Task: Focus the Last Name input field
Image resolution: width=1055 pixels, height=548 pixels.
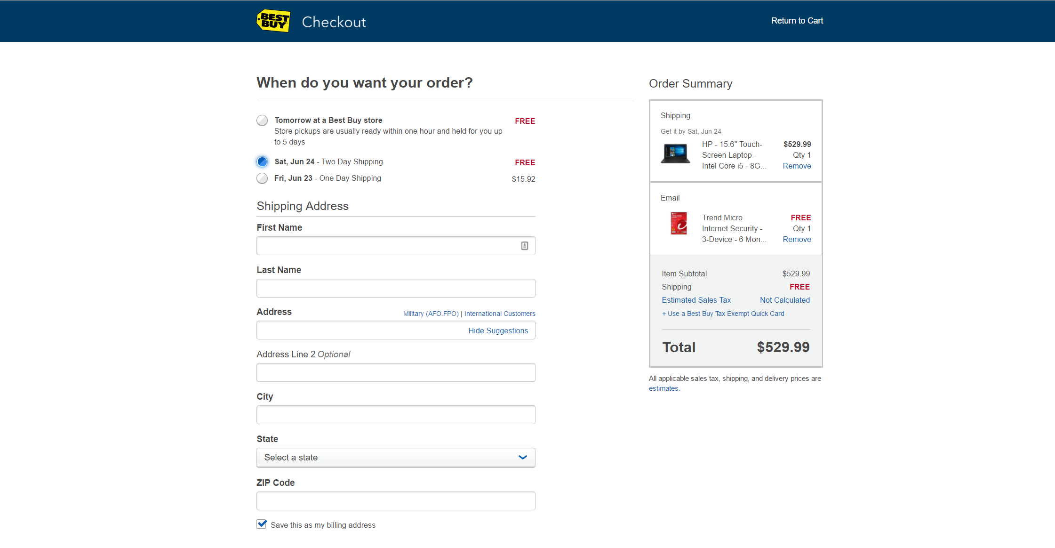Action: [396, 288]
